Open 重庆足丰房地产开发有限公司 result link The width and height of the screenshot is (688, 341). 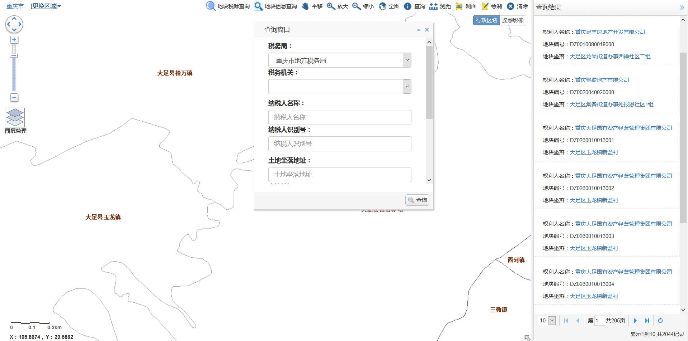click(610, 32)
